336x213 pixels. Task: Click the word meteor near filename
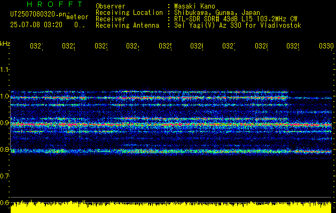pyautogui.click(x=77, y=17)
